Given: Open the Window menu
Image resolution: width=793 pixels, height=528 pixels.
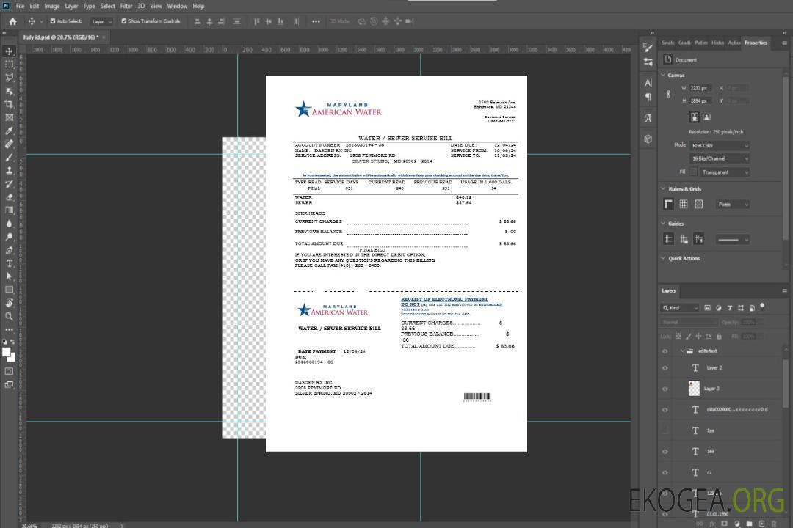Looking at the screenshot, I should [x=177, y=6].
